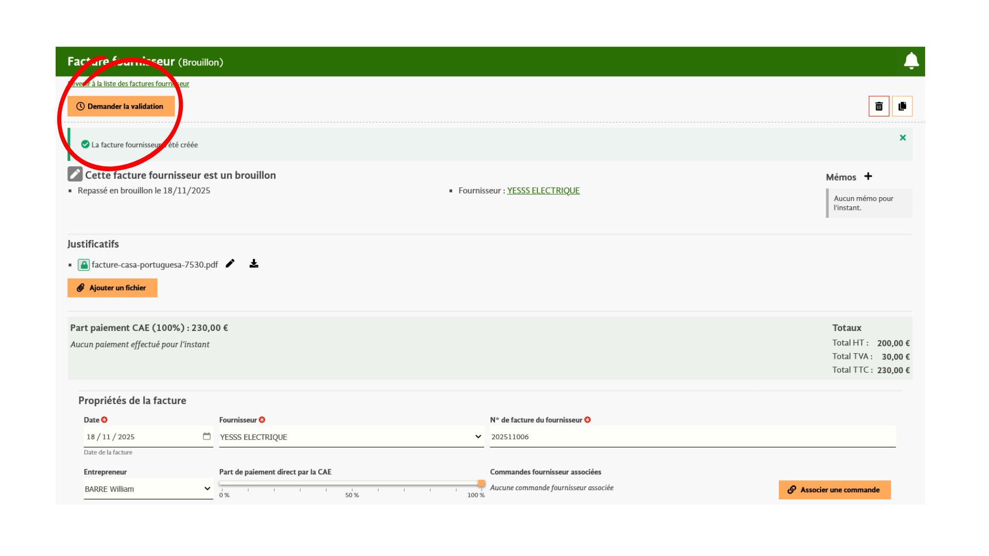Download the facture-casa-portuguesa-7530.pdf attachment
989x556 pixels.
pos(254,264)
